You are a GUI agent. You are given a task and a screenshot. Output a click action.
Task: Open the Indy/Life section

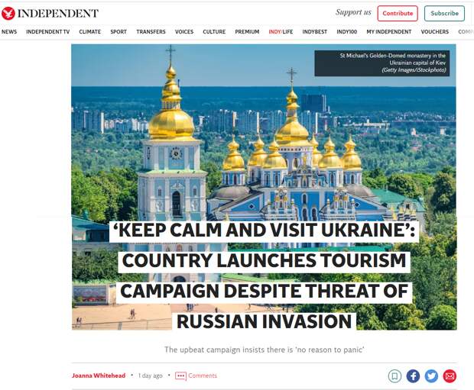coord(281,32)
